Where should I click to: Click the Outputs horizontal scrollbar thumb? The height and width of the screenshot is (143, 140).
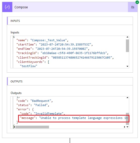[32, 127]
